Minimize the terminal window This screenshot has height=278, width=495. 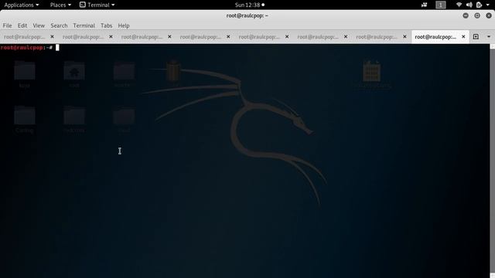[466, 15]
